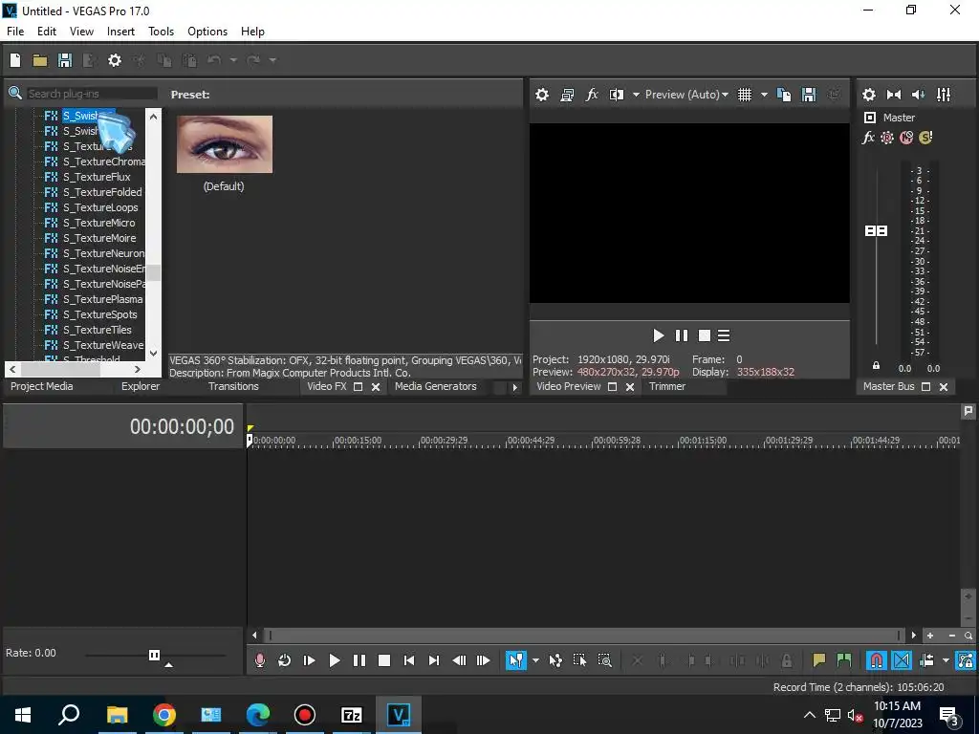
Task: Switch to the Trimmer tab
Action: (667, 386)
